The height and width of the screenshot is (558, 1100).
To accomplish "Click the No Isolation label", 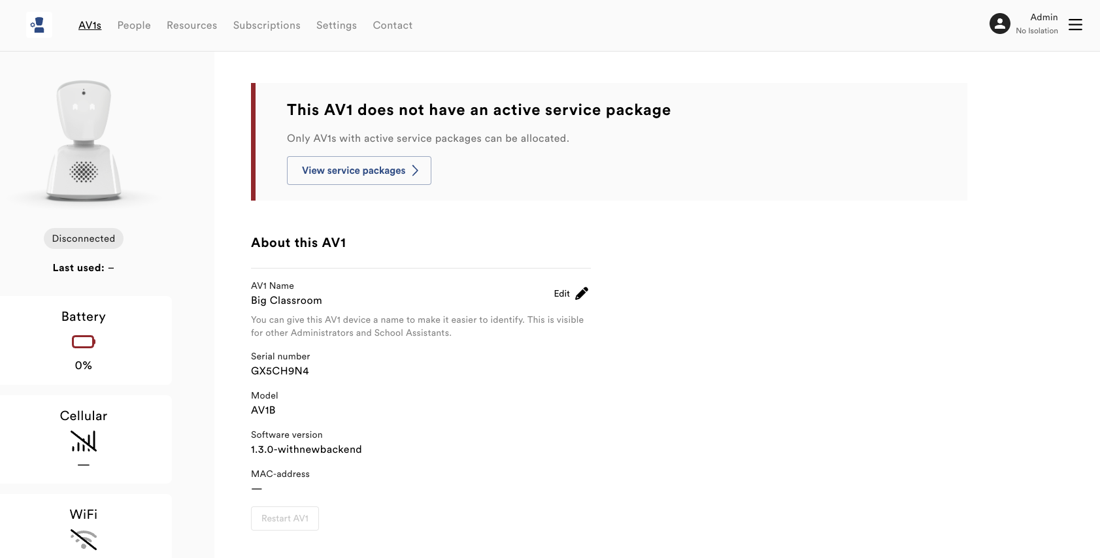I will point(1037,31).
